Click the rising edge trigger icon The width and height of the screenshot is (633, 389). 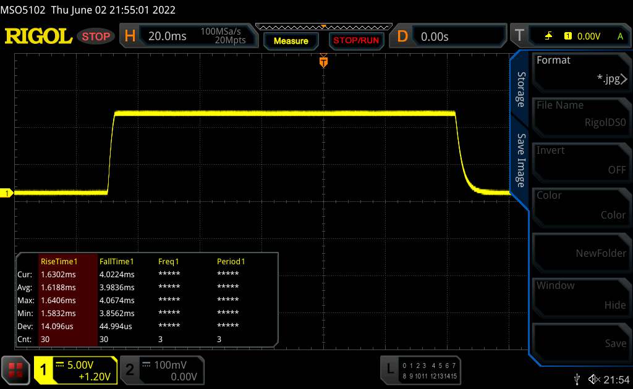(x=548, y=36)
